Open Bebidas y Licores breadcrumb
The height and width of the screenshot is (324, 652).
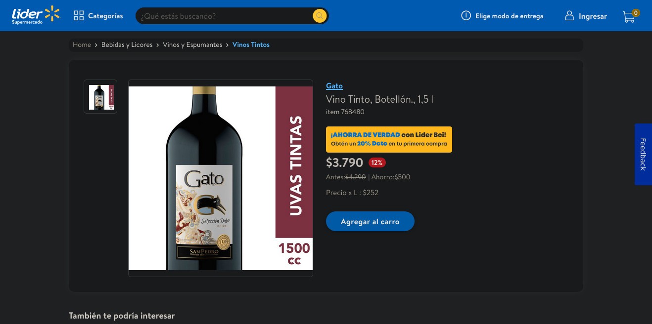point(127,45)
